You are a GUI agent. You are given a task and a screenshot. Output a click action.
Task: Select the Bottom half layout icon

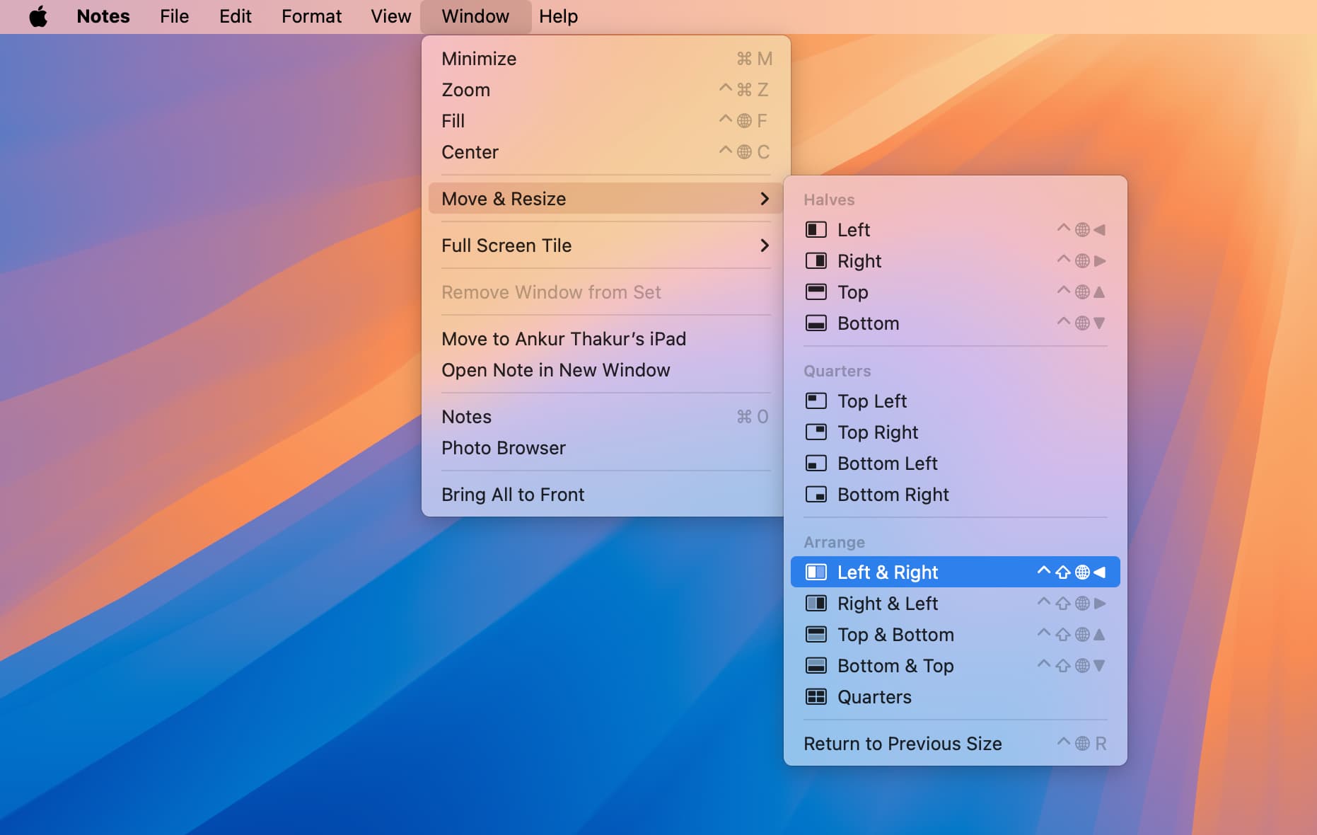816,323
